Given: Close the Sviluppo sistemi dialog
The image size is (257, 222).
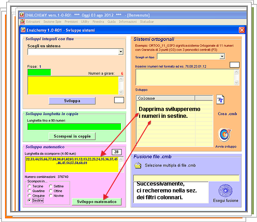Looking at the screenshot, I should click(x=242, y=30).
